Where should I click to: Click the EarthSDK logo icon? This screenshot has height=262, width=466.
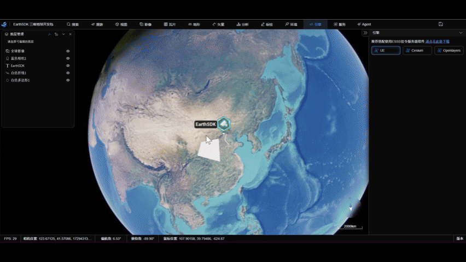coord(4,25)
